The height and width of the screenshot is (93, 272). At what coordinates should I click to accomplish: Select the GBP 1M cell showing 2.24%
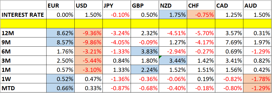(145, 70)
